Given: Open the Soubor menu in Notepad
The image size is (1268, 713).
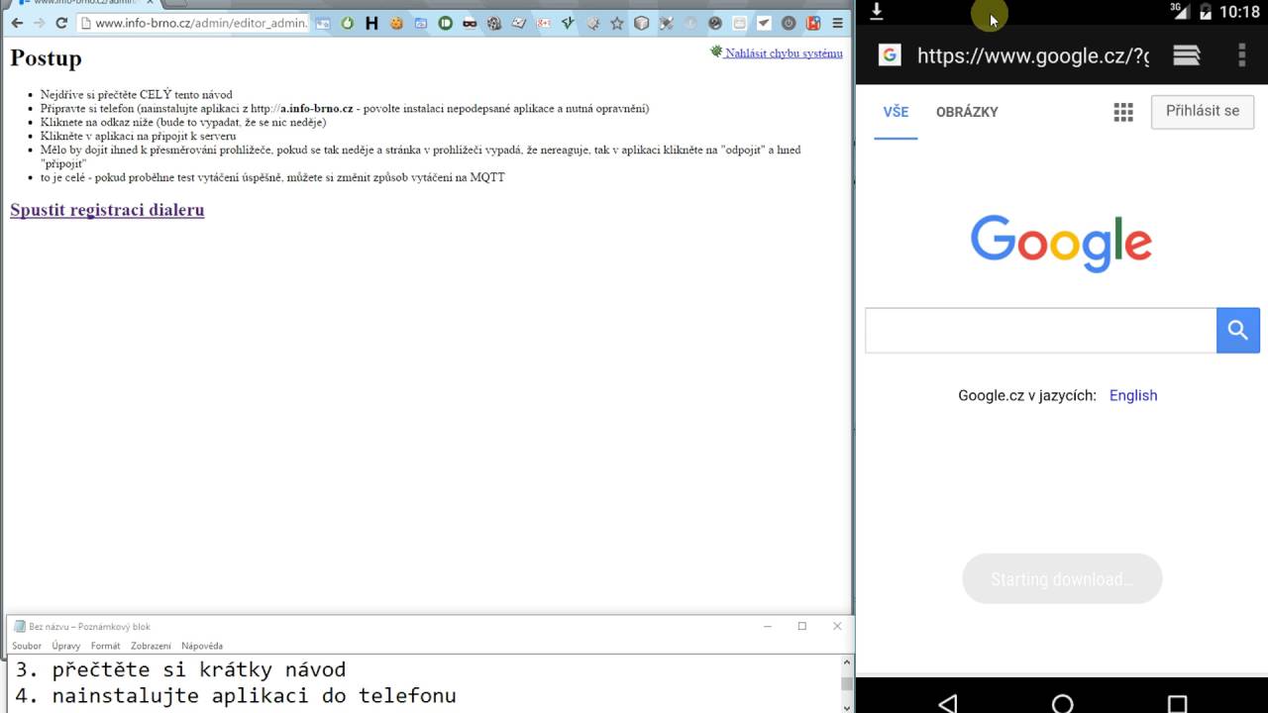Looking at the screenshot, I should [27, 646].
